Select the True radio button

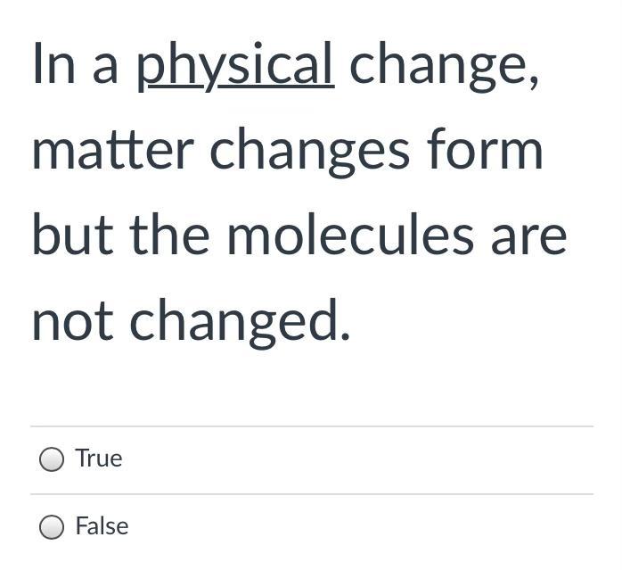(52, 459)
